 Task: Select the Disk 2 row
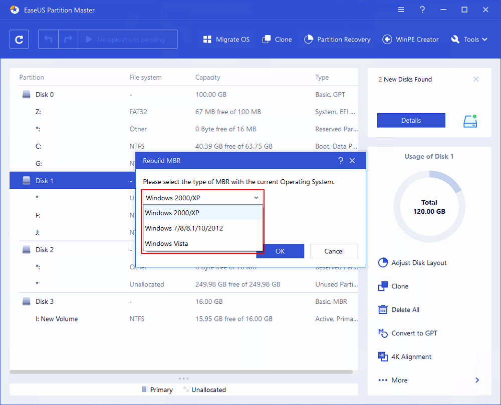pyautogui.click(x=73, y=250)
